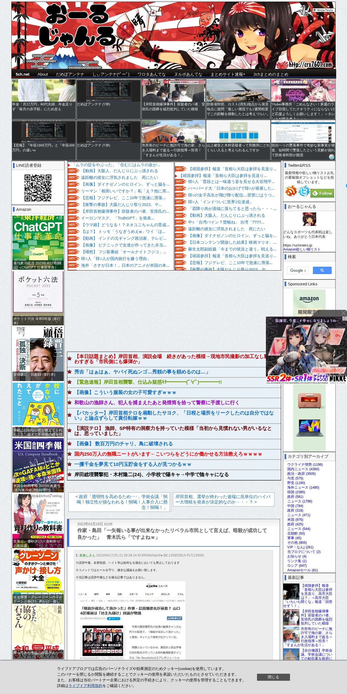This screenshot has height=694, width=347.
Task: Open the article title 作家・島田
Action: tap(172, 534)
